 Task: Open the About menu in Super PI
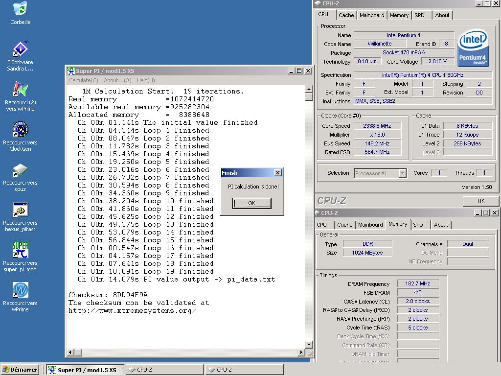point(117,80)
